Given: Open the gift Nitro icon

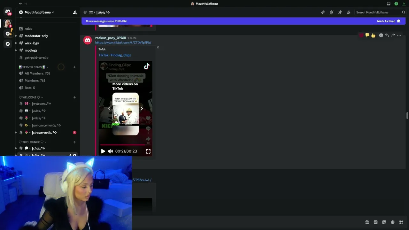Looking at the screenshot, I should (x=367, y=222).
